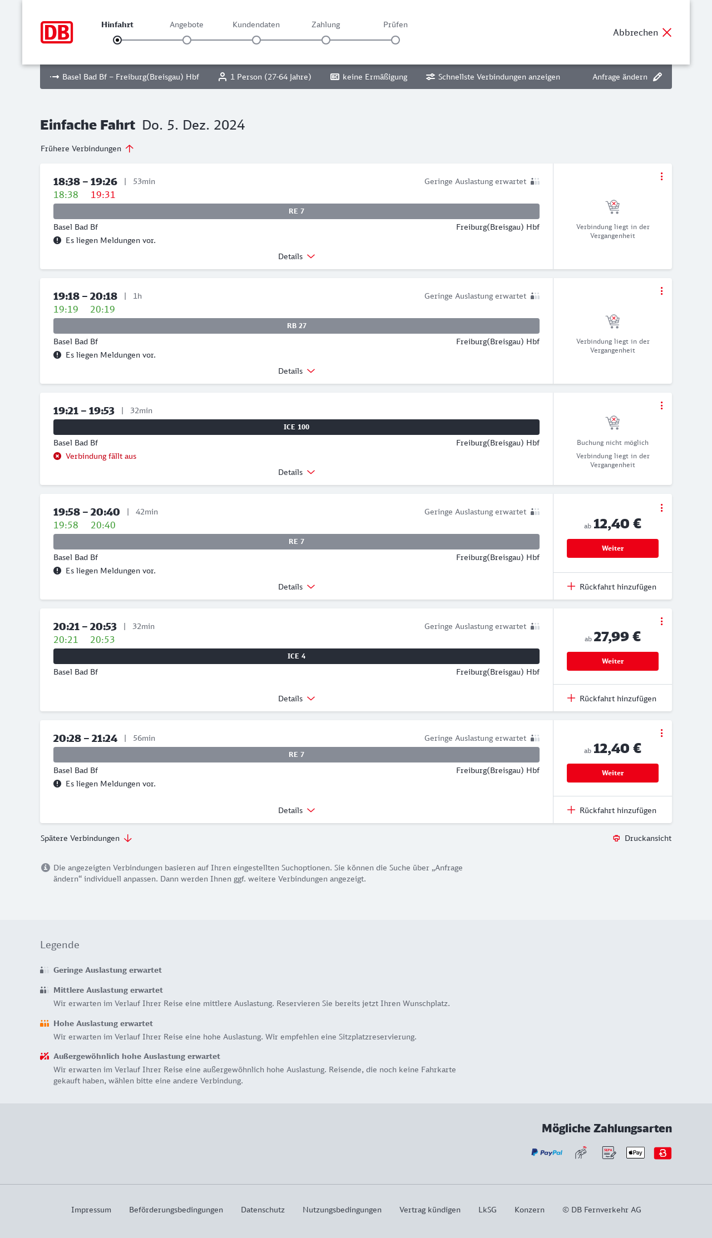Viewport: 712px width, 1238px height.
Task: Click the Abbrechen close icon
Action: coord(667,32)
